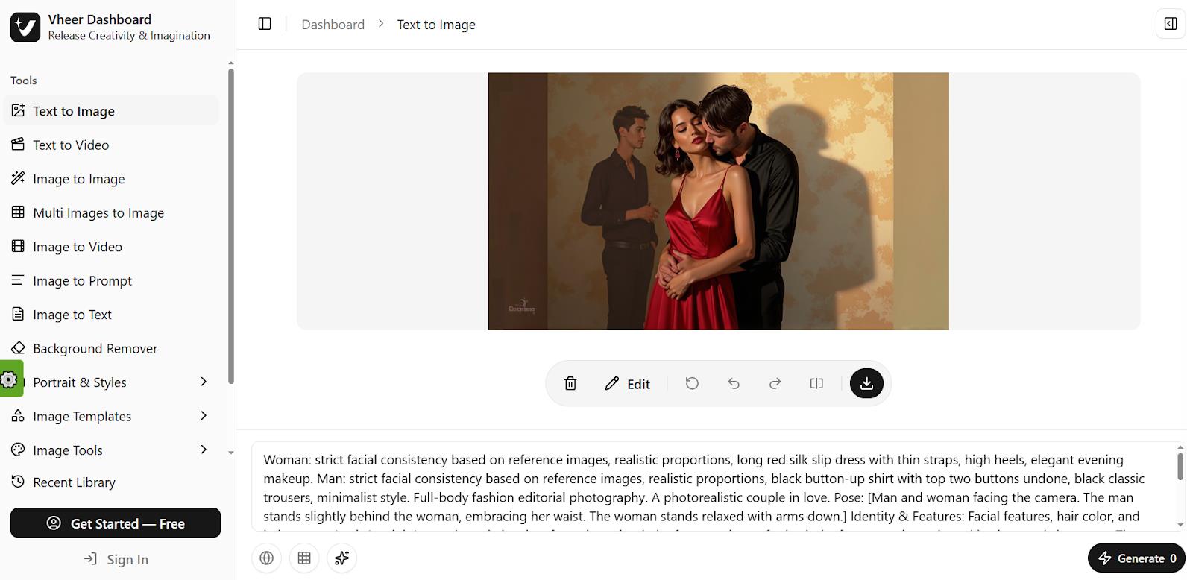Click the green settings gear widget
Image resolution: width=1187 pixels, height=580 pixels.
point(10,379)
